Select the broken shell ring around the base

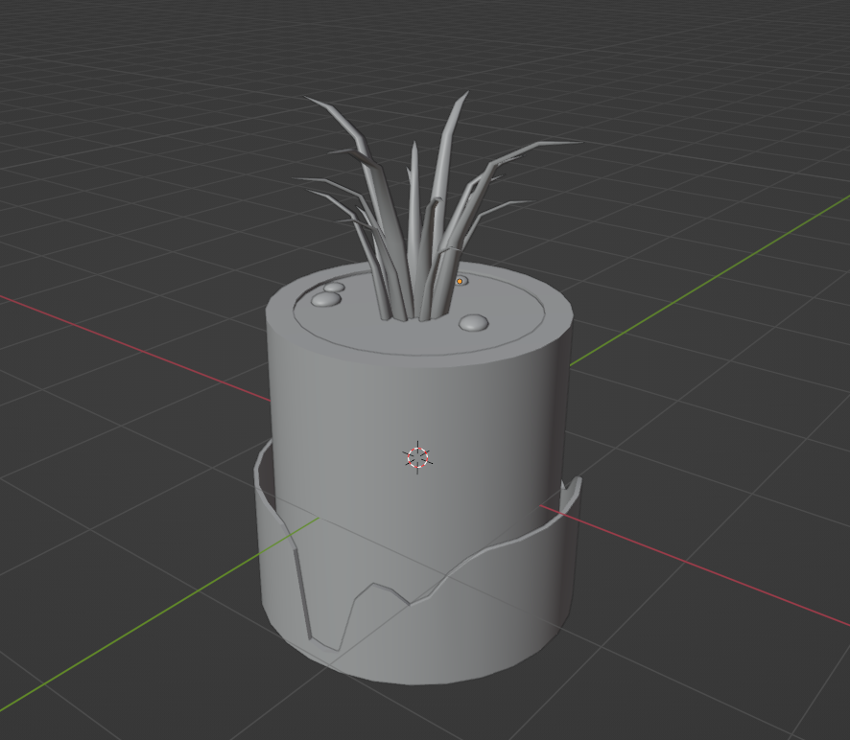(x=488, y=613)
